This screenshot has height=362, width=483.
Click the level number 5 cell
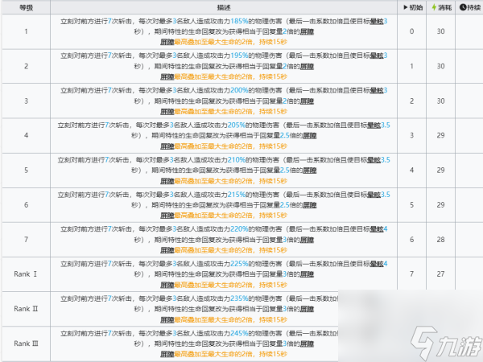pyautogui.click(x=27, y=171)
